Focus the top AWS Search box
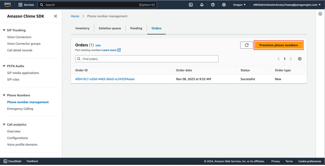 pyautogui.click(x=97, y=5)
